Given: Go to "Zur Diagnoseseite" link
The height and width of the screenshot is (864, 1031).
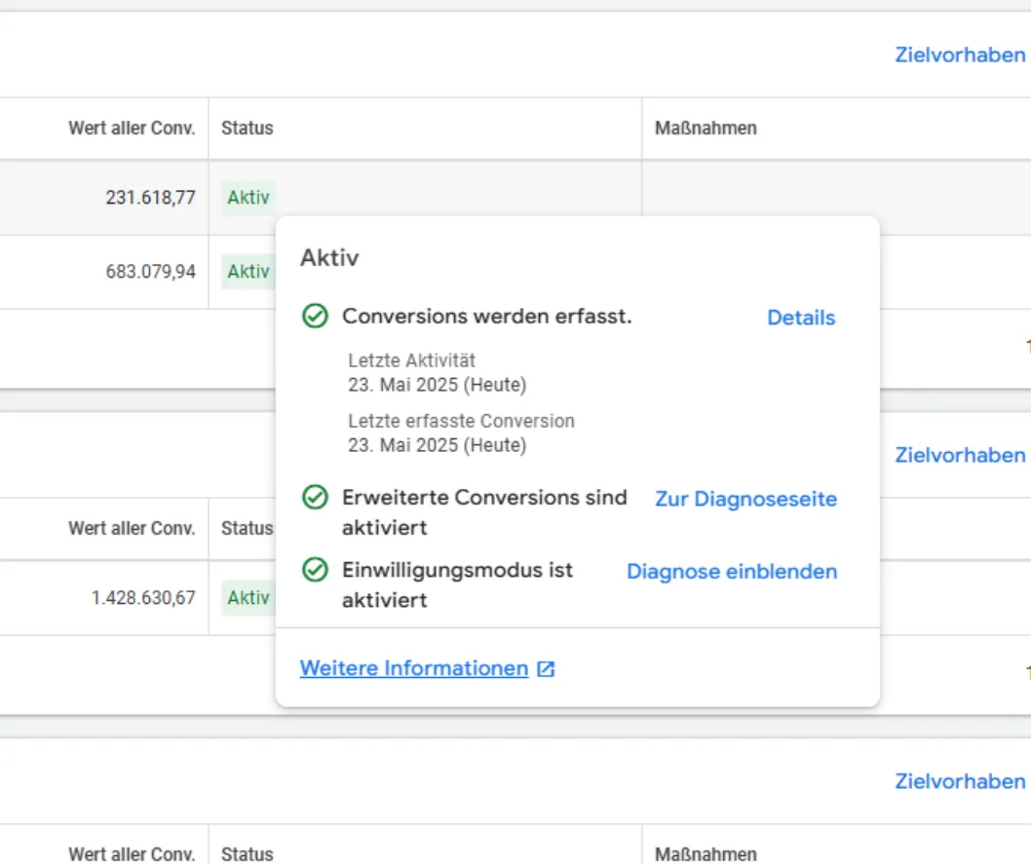Looking at the screenshot, I should [x=745, y=499].
